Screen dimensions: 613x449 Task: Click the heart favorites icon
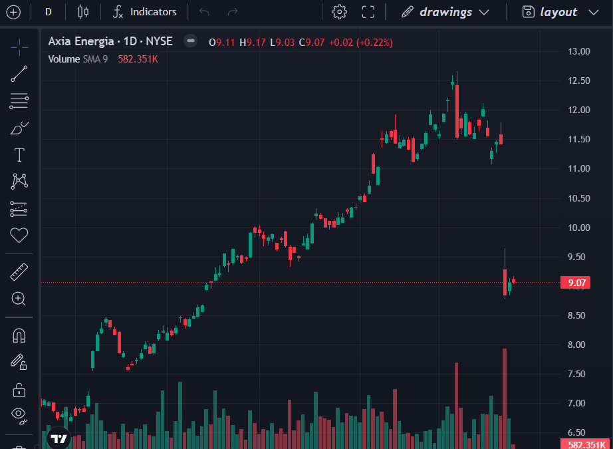tap(19, 235)
